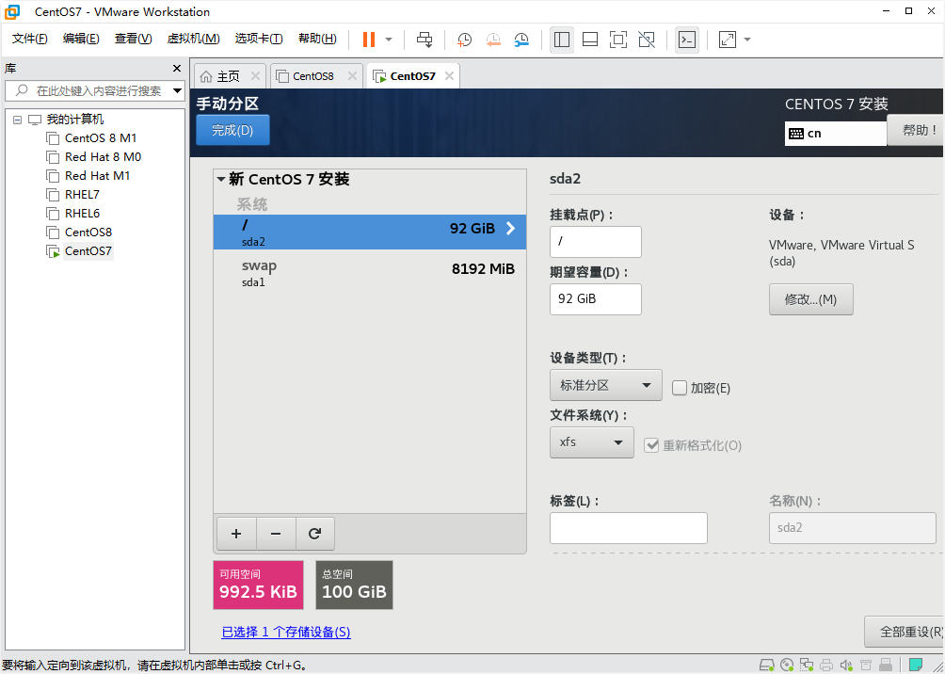Screen dimensions: 945x674
Task: Take a snapshot of the virtual machine
Action: (464, 40)
